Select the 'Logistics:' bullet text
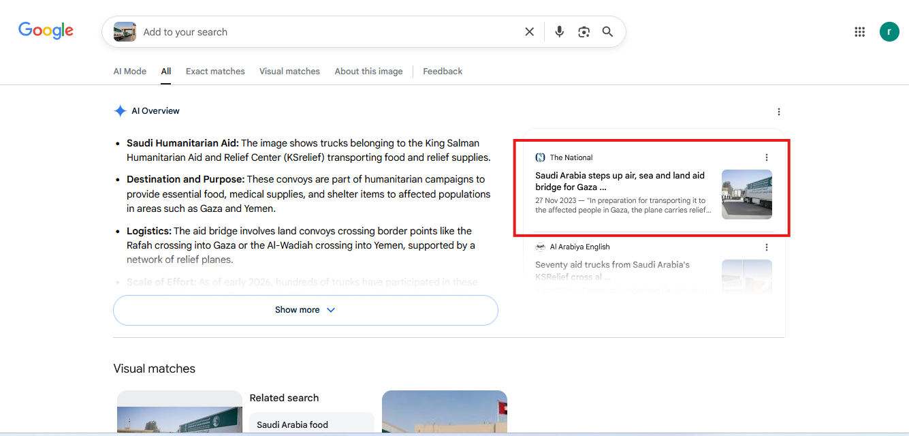This screenshot has width=909, height=436. (x=148, y=231)
